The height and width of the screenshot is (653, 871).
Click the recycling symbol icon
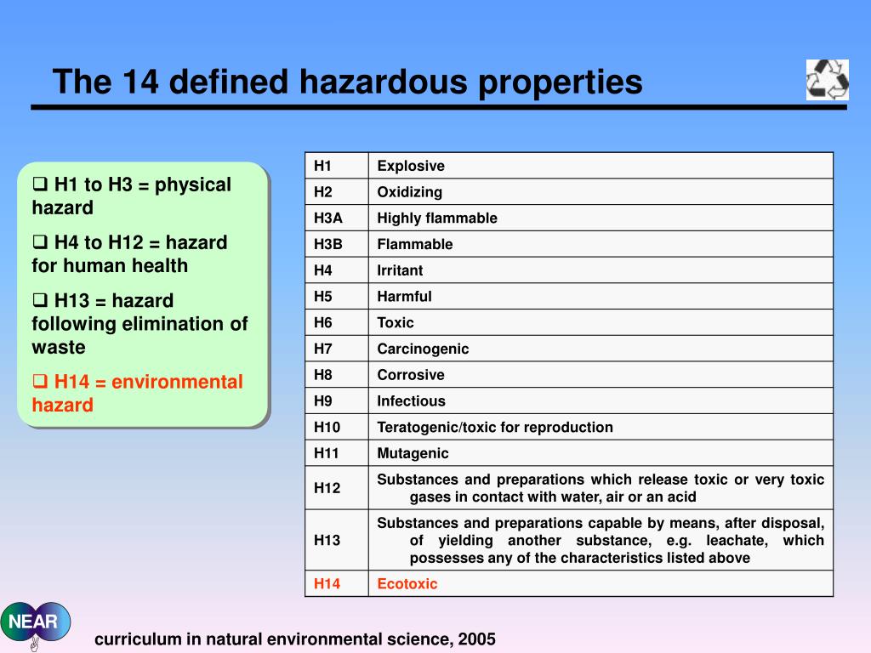827,80
